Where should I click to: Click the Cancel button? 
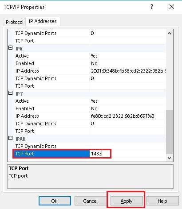[90, 201]
